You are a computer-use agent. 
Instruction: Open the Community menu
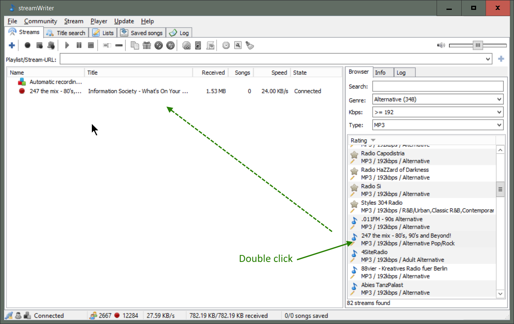[40, 21]
